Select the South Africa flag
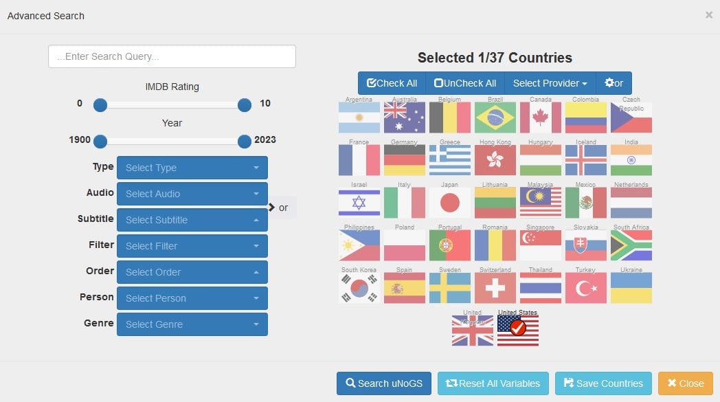This screenshot has width=720, height=402. pyautogui.click(x=631, y=246)
